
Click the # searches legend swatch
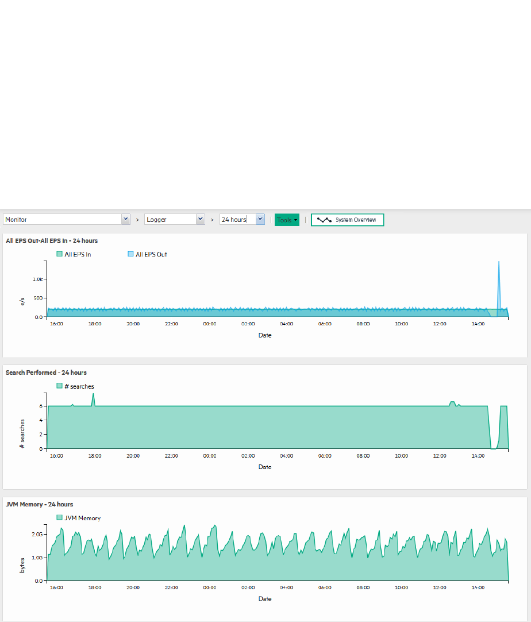click(60, 386)
